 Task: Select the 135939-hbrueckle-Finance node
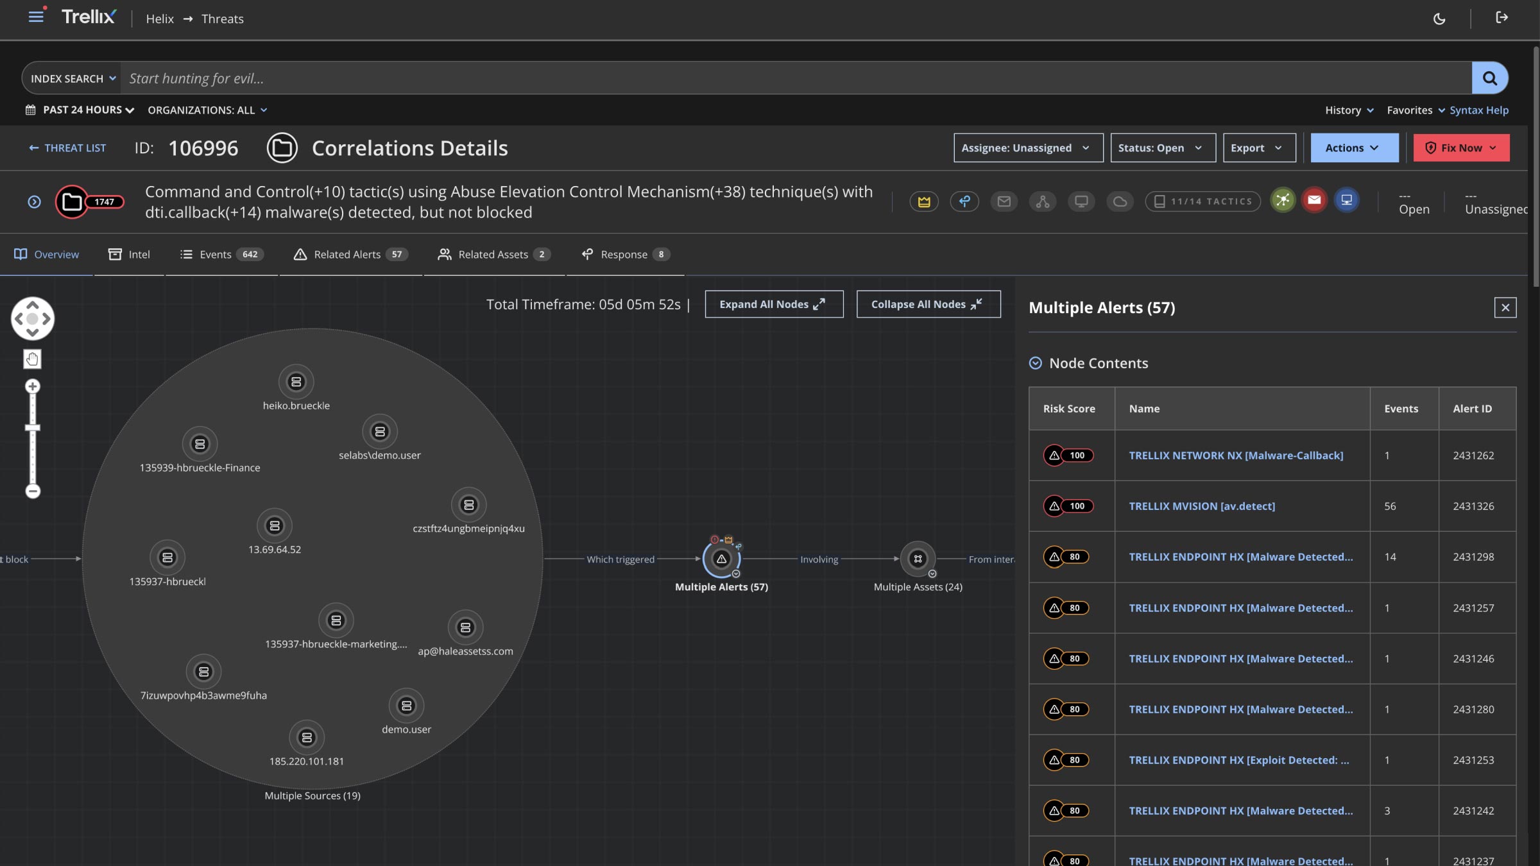200,444
